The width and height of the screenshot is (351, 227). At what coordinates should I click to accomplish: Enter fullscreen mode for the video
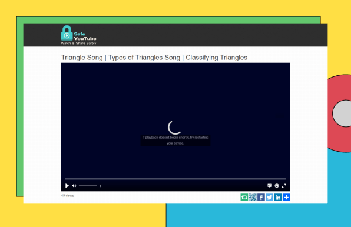click(x=284, y=186)
